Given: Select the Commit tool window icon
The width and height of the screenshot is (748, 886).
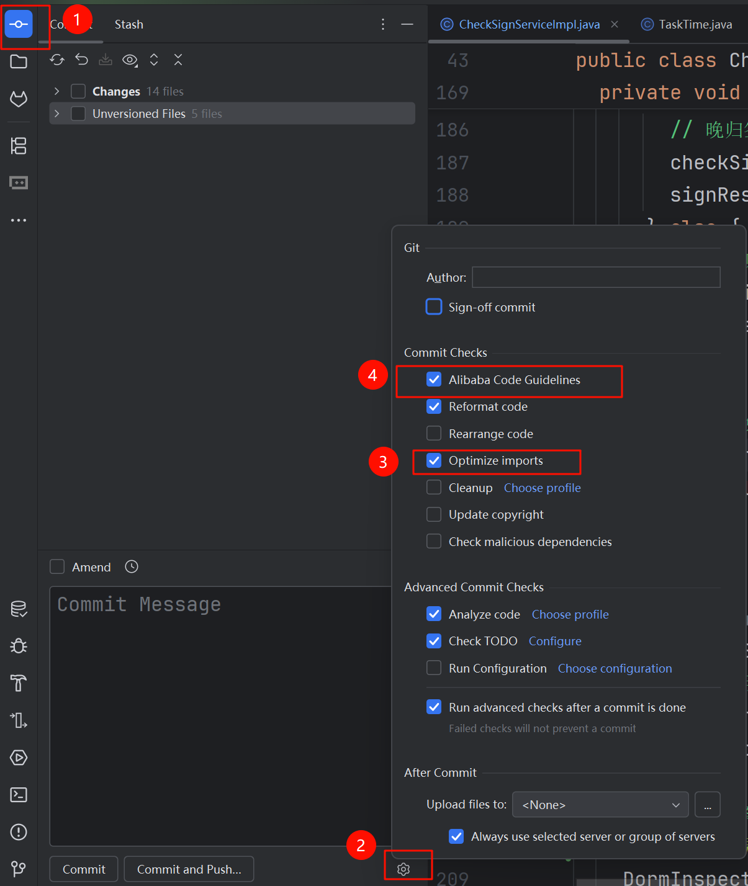Looking at the screenshot, I should (x=19, y=24).
